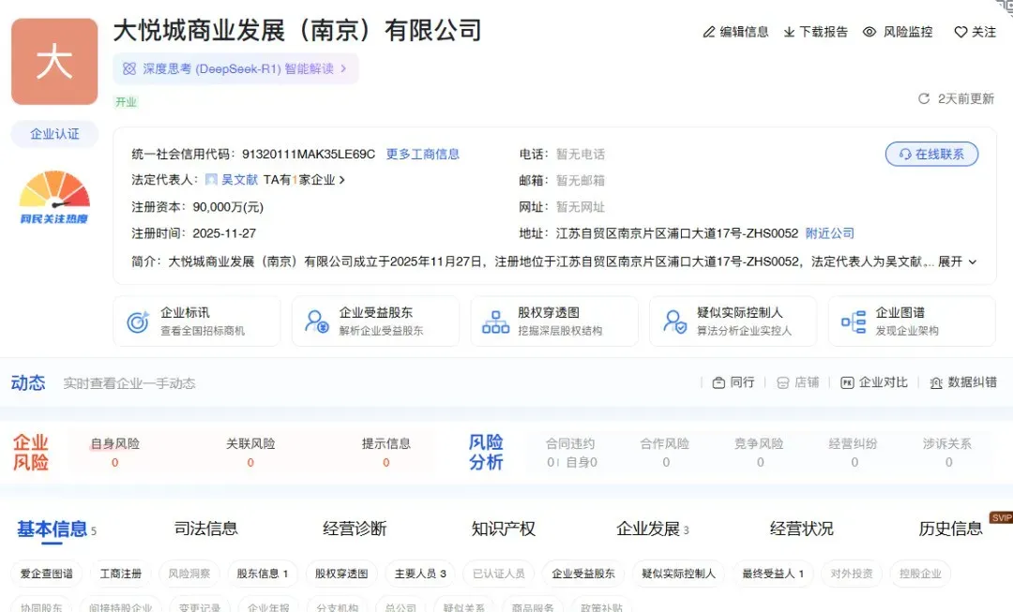Switch to the 历史信息 tab
Image resolution: width=1013 pixels, height=612 pixels.
click(950, 529)
